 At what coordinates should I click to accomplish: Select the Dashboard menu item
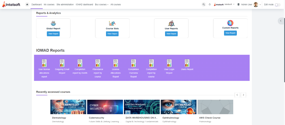click(36, 4)
